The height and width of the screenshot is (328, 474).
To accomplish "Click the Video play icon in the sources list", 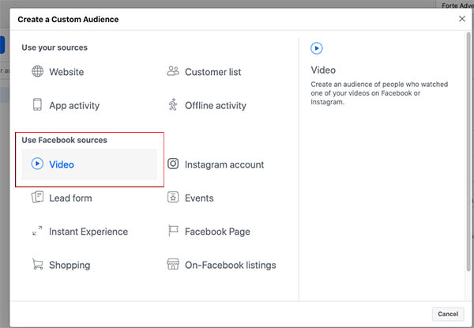I will (x=37, y=164).
